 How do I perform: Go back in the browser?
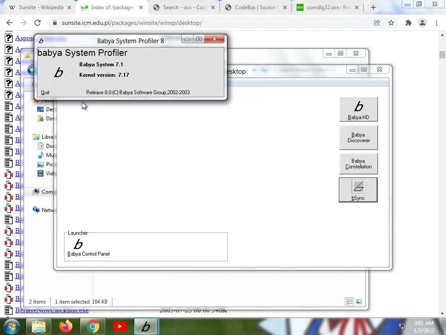pos(10,23)
